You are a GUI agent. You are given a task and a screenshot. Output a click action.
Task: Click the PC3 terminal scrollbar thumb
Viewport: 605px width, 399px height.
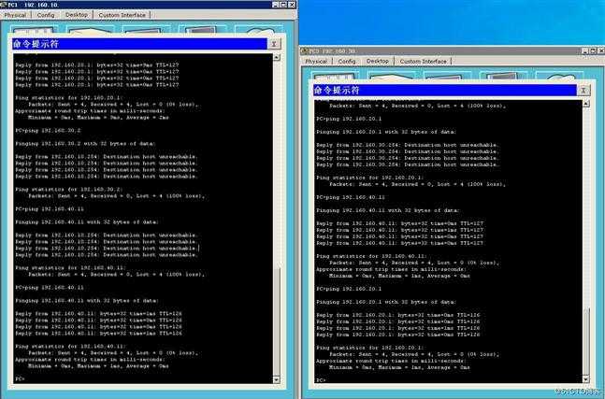[586, 342]
